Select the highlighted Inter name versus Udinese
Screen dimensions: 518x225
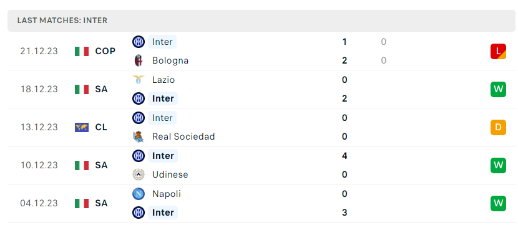tap(163, 156)
